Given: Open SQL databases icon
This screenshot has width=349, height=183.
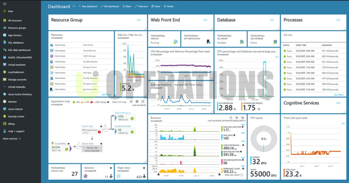Looking at the screenshot, I should point(4,43).
